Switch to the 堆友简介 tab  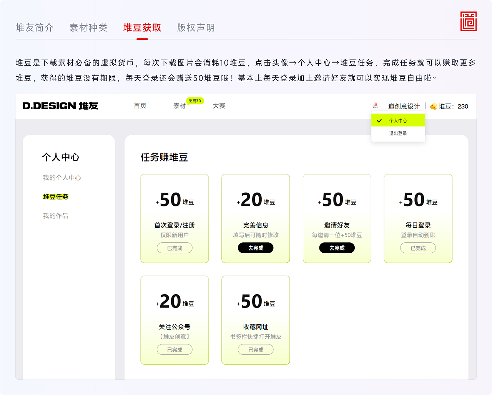point(35,27)
